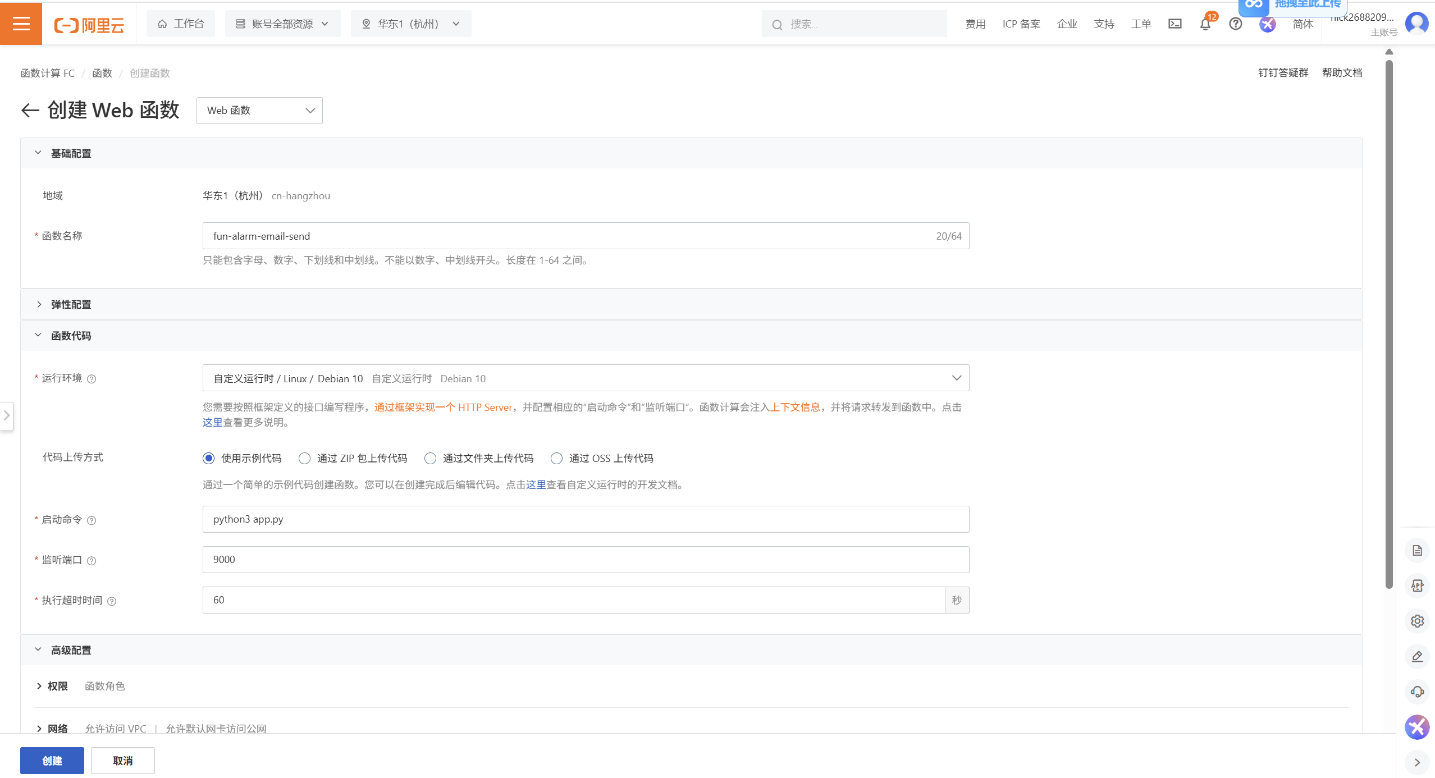
Task: Focus the 监听端口 input field
Action: tap(586, 560)
